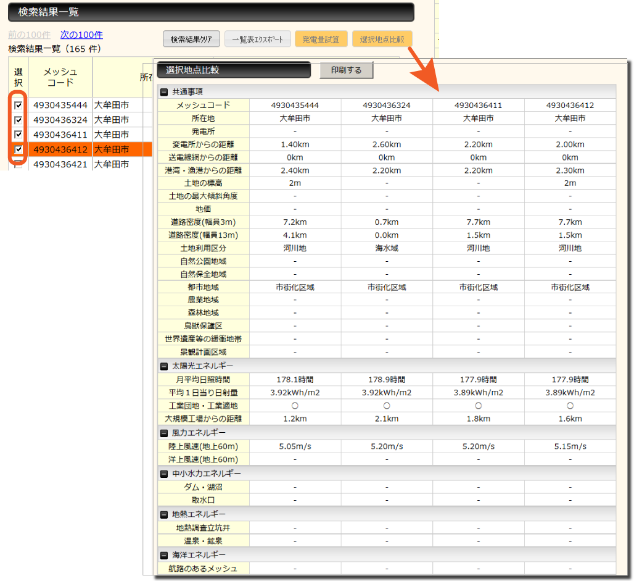The image size is (634, 581).
Task: Open the 次の100件 link
Action: click(x=81, y=35)
